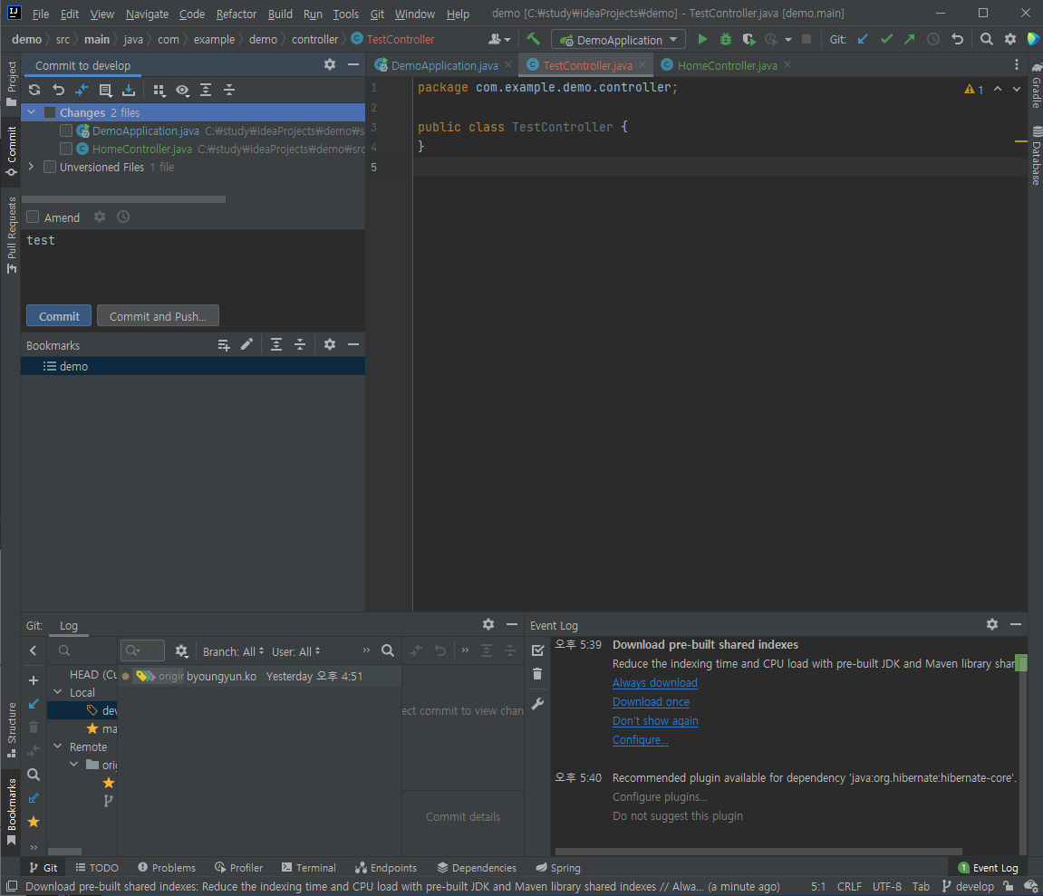This screenshot has width=1043, height=896.
Task: Check the DemoApplication.java checkbox
Action: (x=66, y=131)
